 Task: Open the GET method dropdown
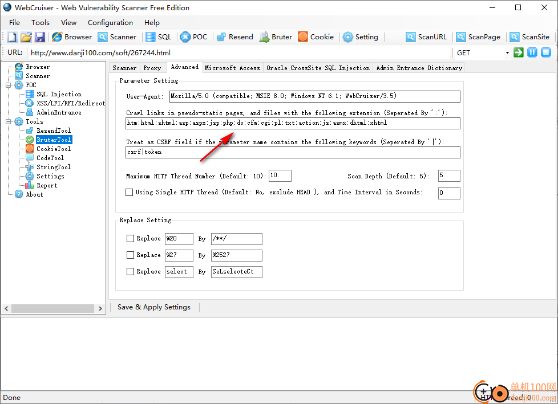507,53
